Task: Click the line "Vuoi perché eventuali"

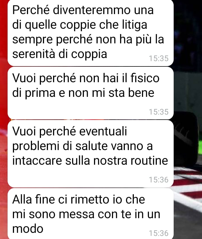Action: click(70, 131)
